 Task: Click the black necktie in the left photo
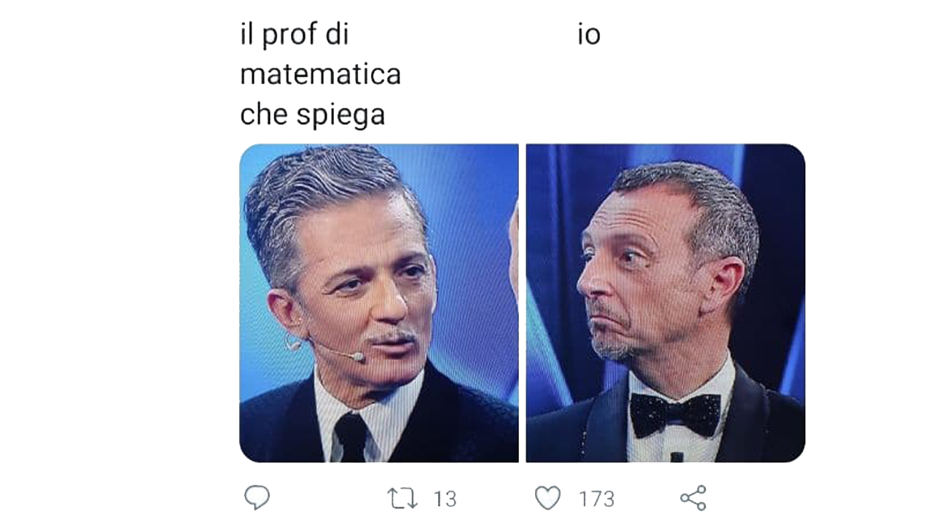[x=351, y=437]
